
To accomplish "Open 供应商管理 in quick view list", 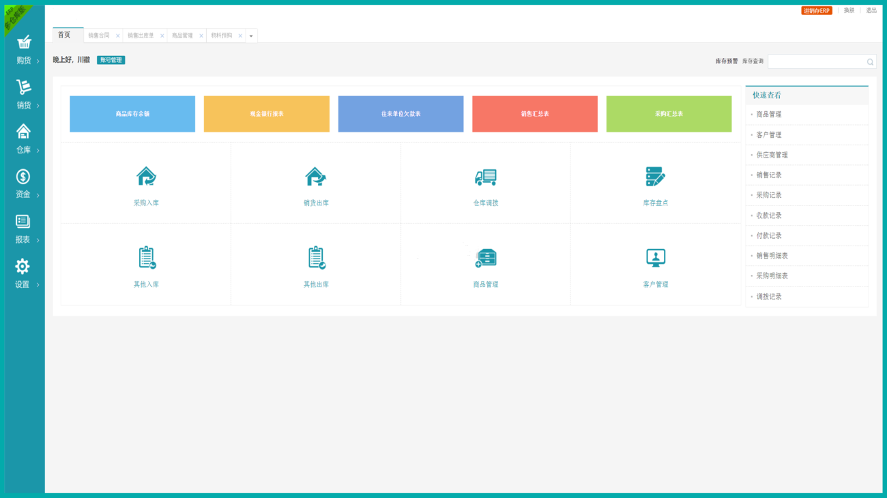I will coord(806,155).
